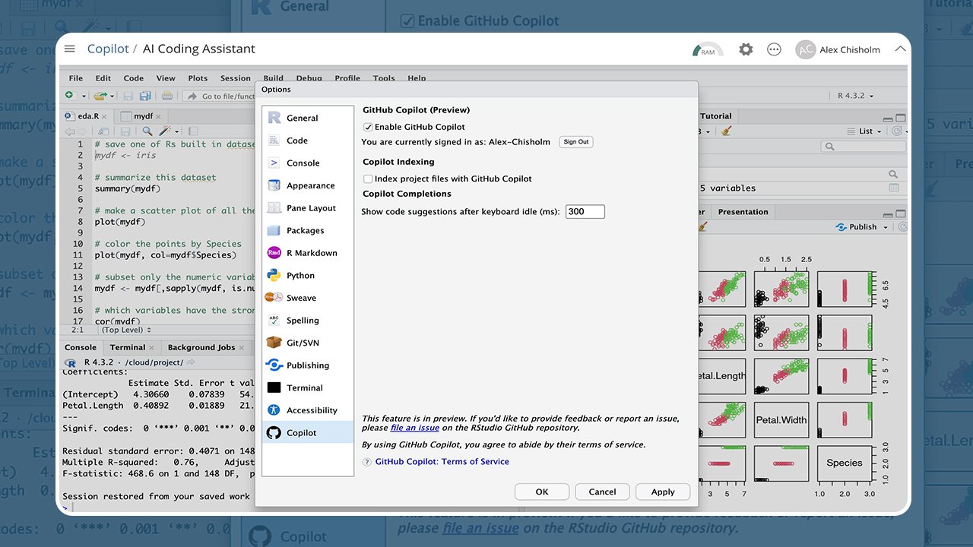Click the ellipsis more options icon
This screenshot has height=547, width=973.
tap(774, 49)
